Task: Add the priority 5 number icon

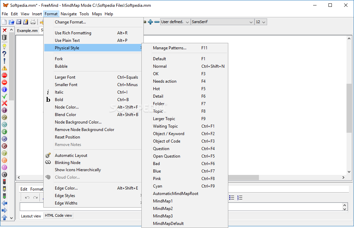Action: (4, 139)
